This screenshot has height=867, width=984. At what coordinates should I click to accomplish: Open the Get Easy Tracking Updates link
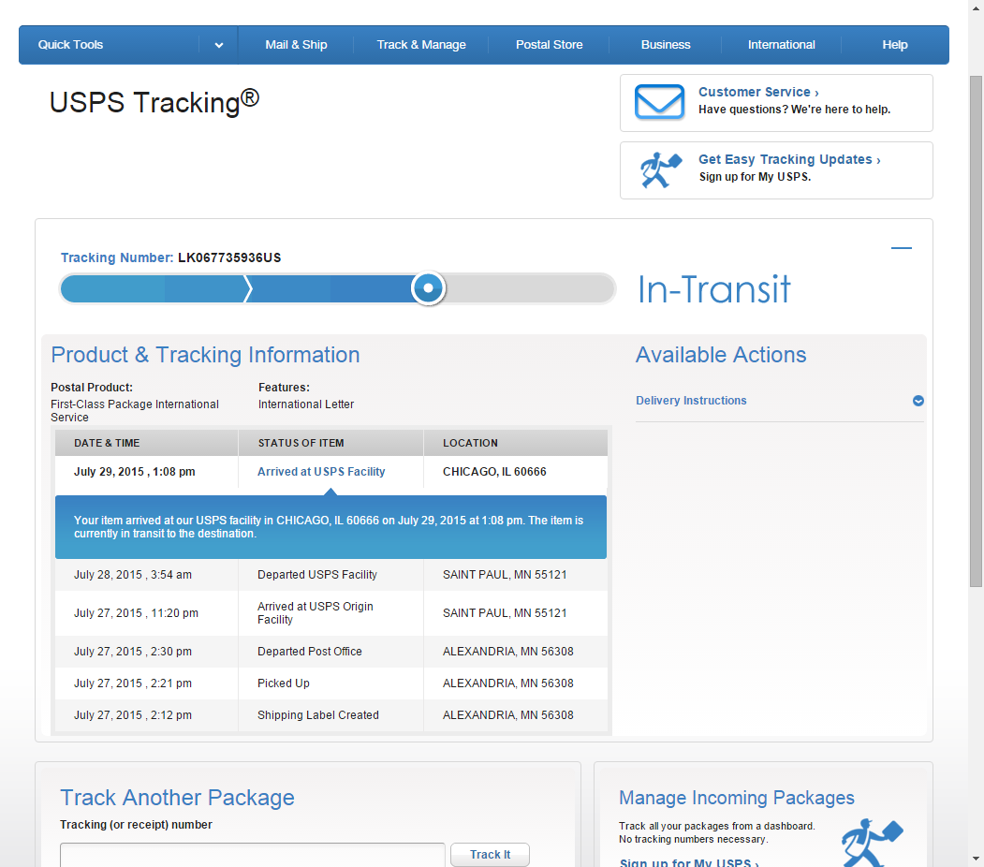[789, 159]
